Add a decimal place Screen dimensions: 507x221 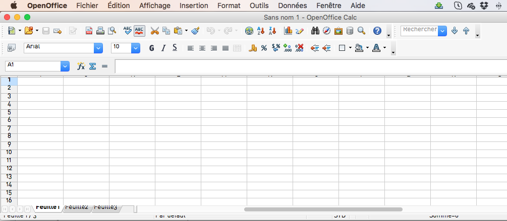tap(288, 48)
